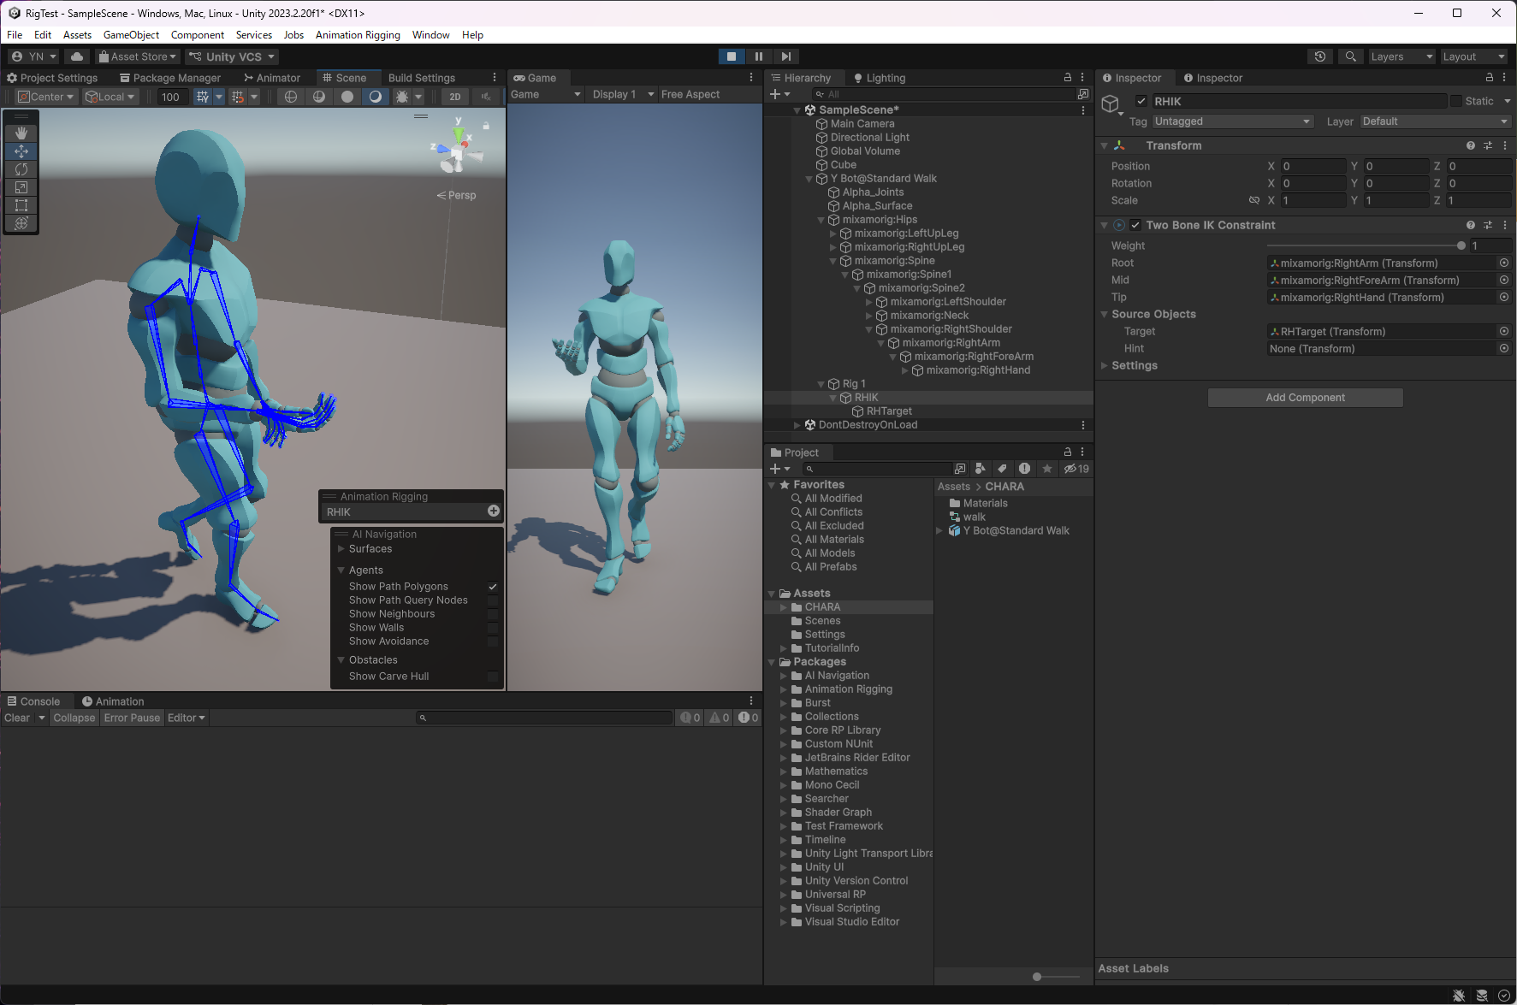
Task: Open the Undo History icon
Action: tap(1320, 56)
